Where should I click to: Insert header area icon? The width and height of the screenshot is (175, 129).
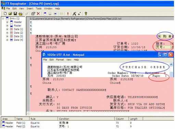click(45, 14)
